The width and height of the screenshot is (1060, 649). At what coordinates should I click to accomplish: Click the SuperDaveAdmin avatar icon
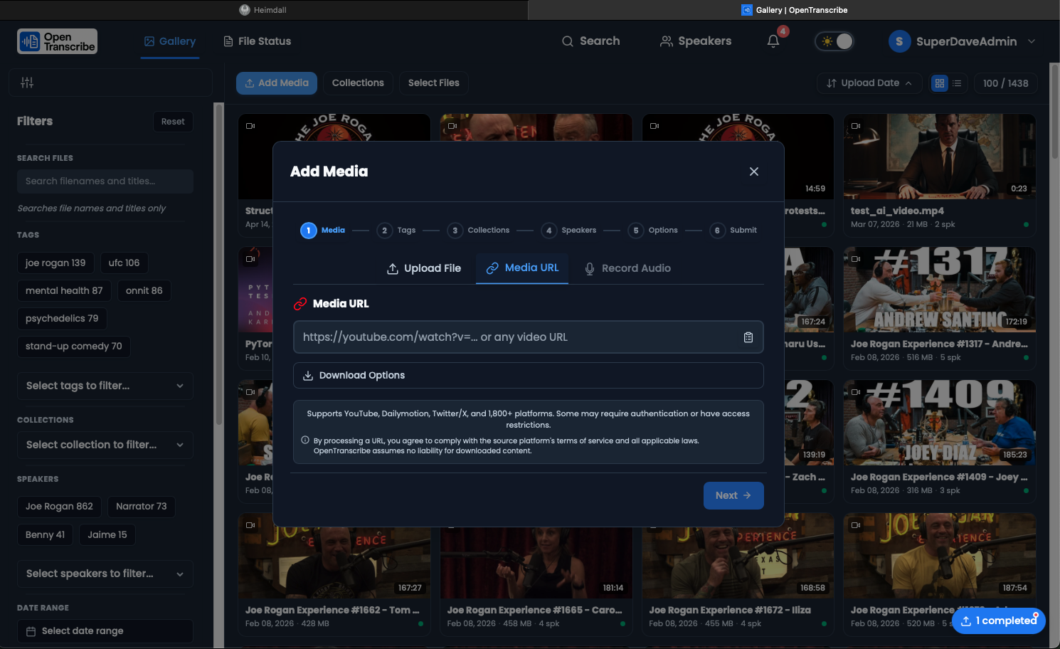click(899, 41)
